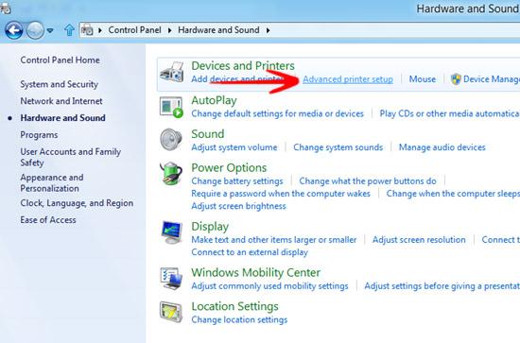Open the Display heading
The image size is (520, 343).
click(210, 227)
